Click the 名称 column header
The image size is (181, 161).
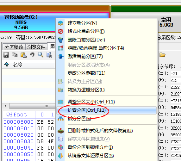pos(18,65)
